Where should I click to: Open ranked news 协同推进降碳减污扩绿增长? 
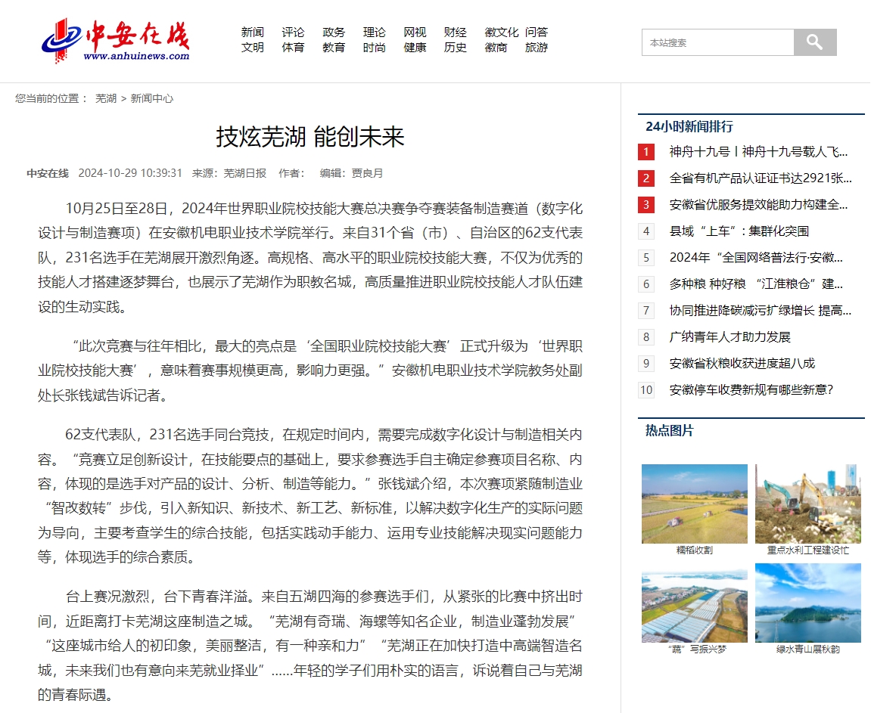coord(760,311)
